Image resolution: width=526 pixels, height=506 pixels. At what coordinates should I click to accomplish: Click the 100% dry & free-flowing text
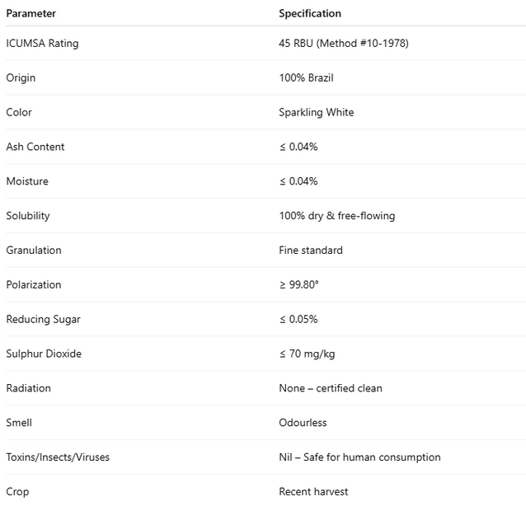point(336,216)
